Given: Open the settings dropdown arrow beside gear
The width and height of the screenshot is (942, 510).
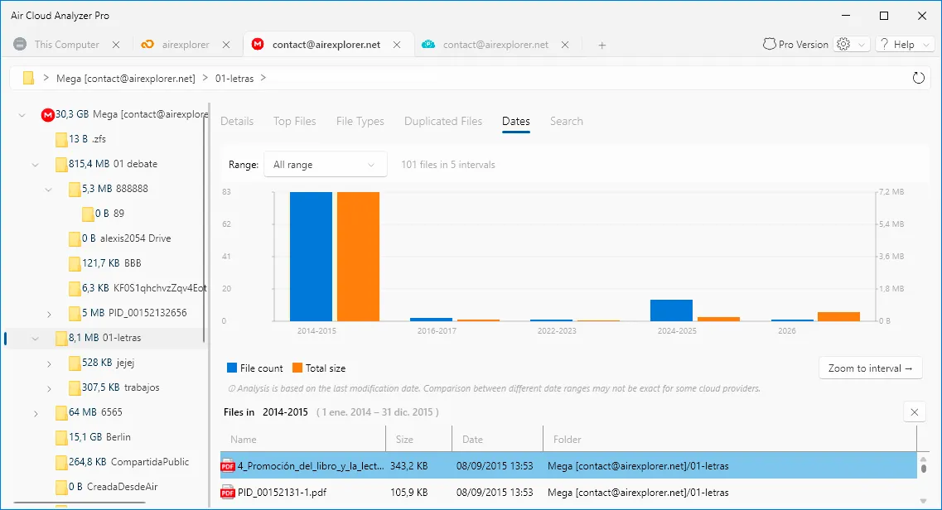Looking at the screenshot, I should coord(862,45).
